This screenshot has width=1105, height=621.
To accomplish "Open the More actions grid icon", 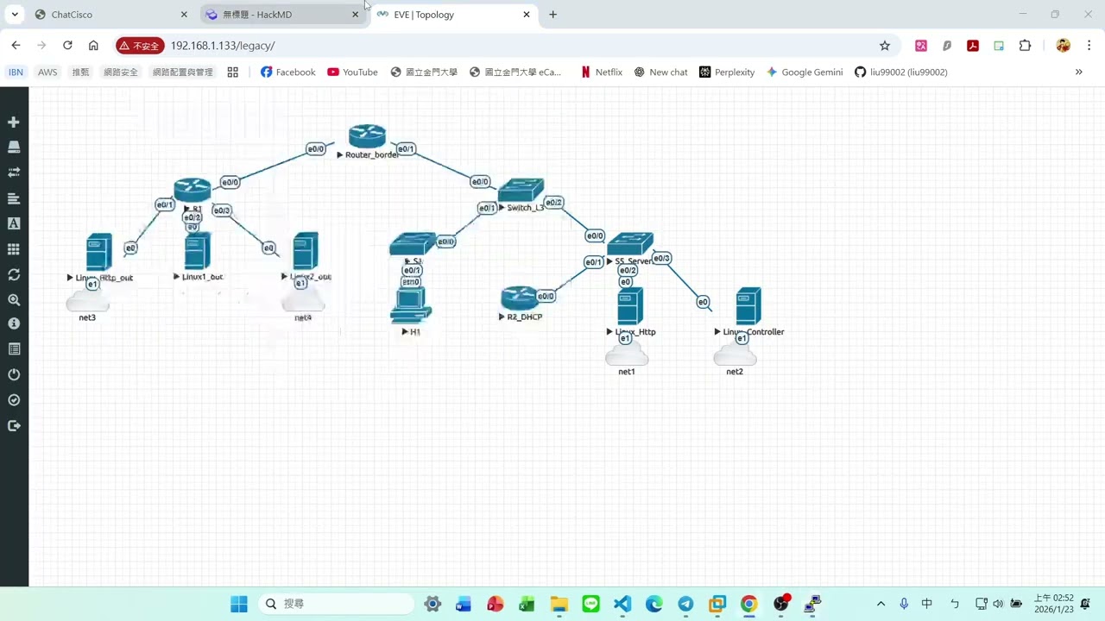I will [14, 249].
